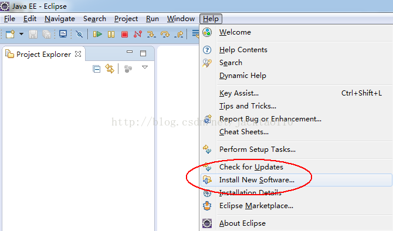Image resolution: width=393 pixels, height=231 pixels.
Task: Minimize the Project Explorer view
Action: pos(129,52)
